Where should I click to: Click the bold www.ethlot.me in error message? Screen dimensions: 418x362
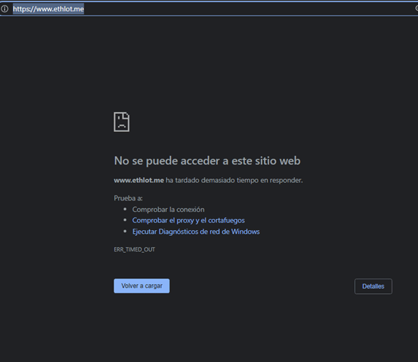click(139, 180)
